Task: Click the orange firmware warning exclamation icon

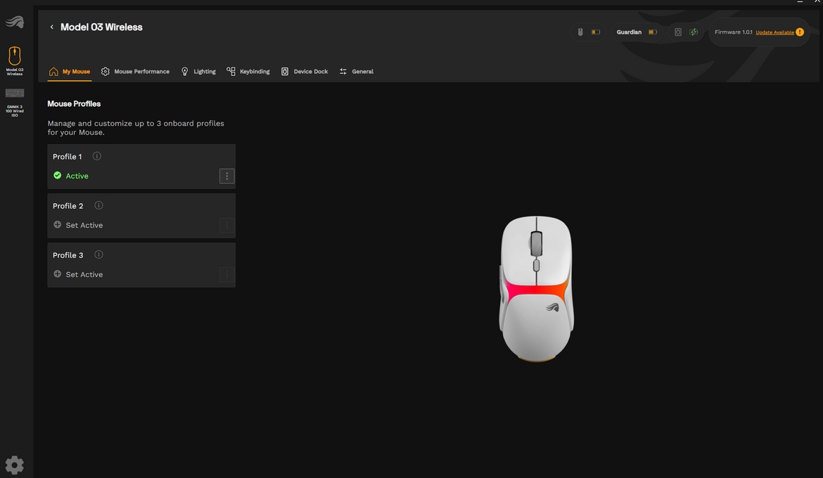Action: [799, 32]
